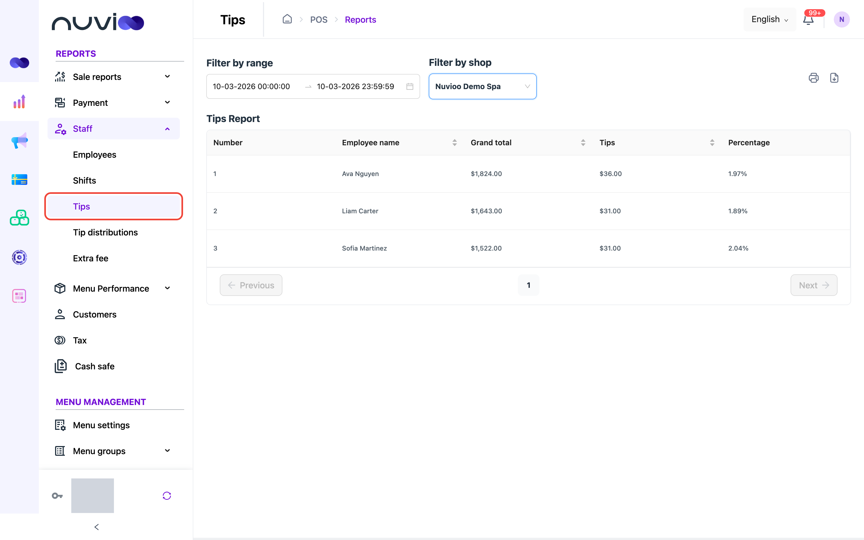Expand the Sale reports section
The width and height of the screenshot is (864, 540).
(x=113, y=77)
